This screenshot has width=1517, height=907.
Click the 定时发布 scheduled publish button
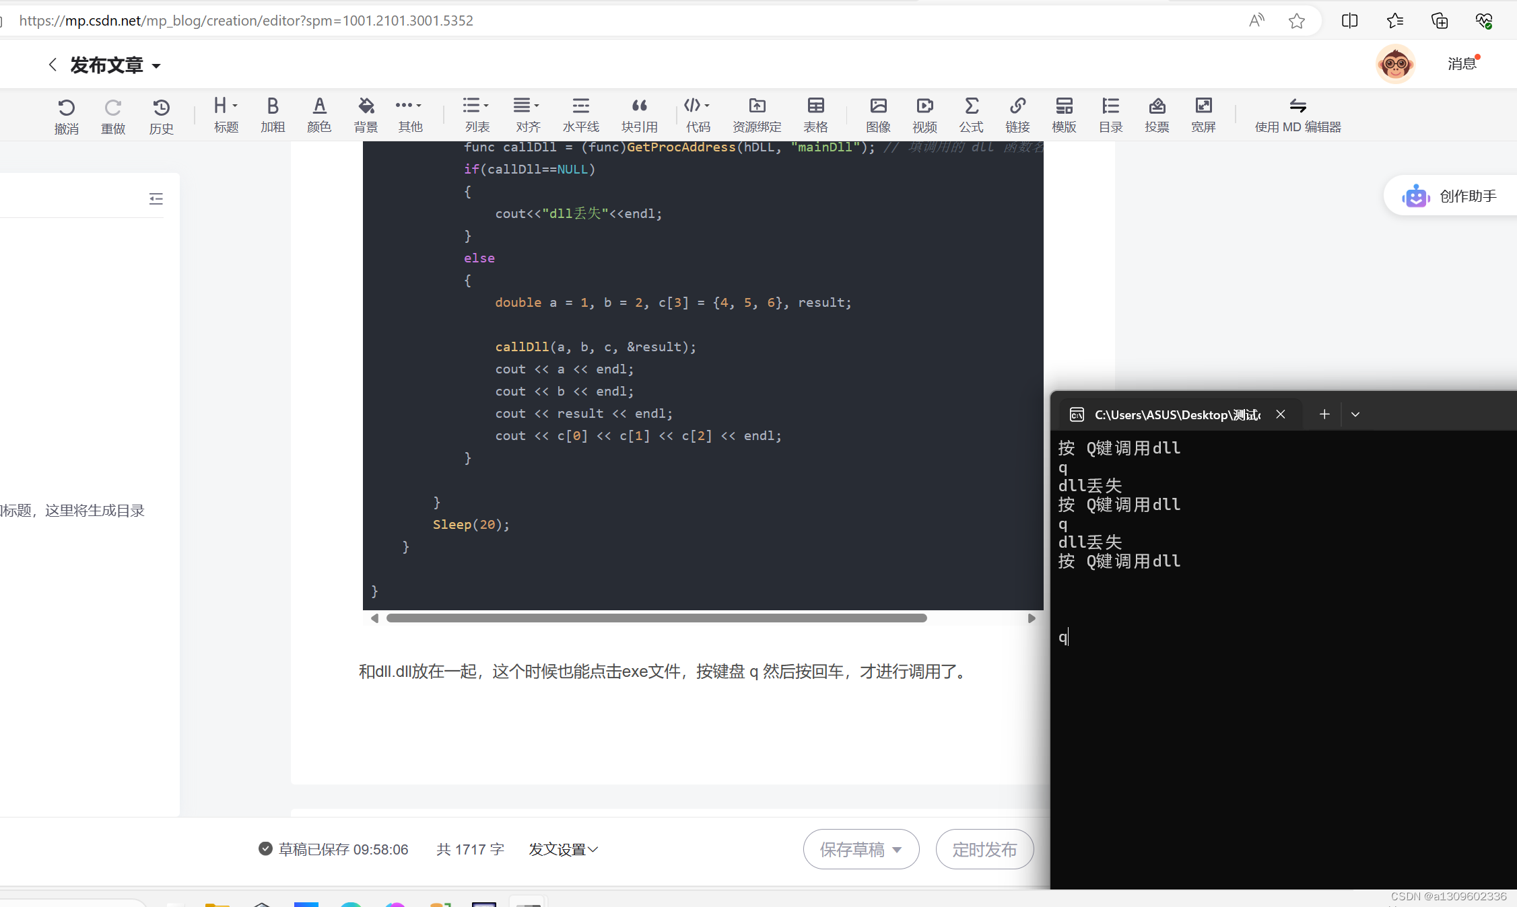coord(984,849)
